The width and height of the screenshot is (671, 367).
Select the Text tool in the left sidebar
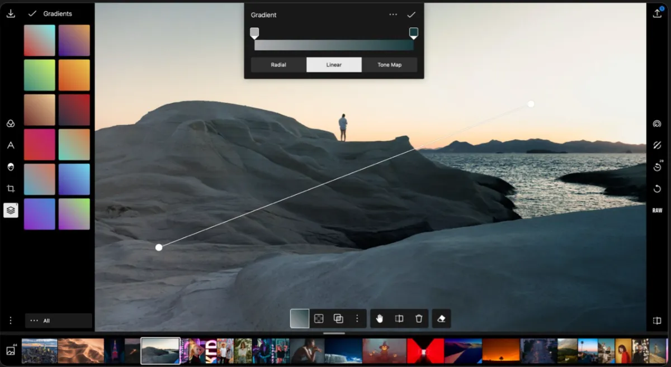pos(10,145)
